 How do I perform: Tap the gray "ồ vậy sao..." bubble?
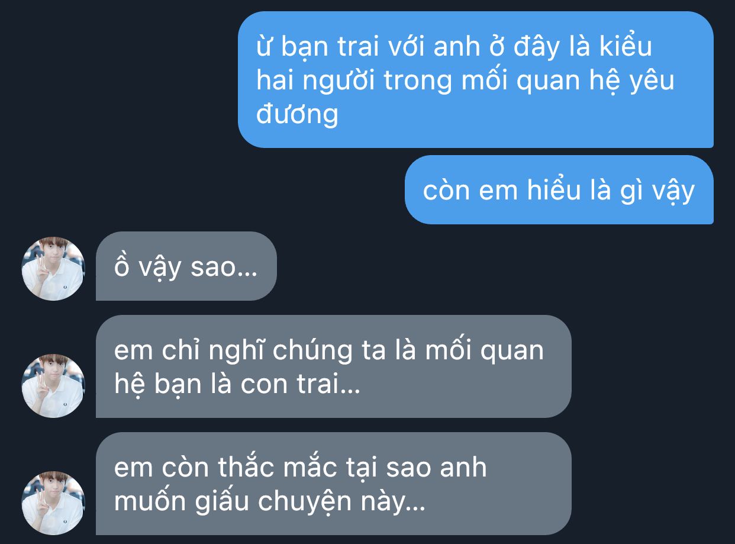pos(186,266)
